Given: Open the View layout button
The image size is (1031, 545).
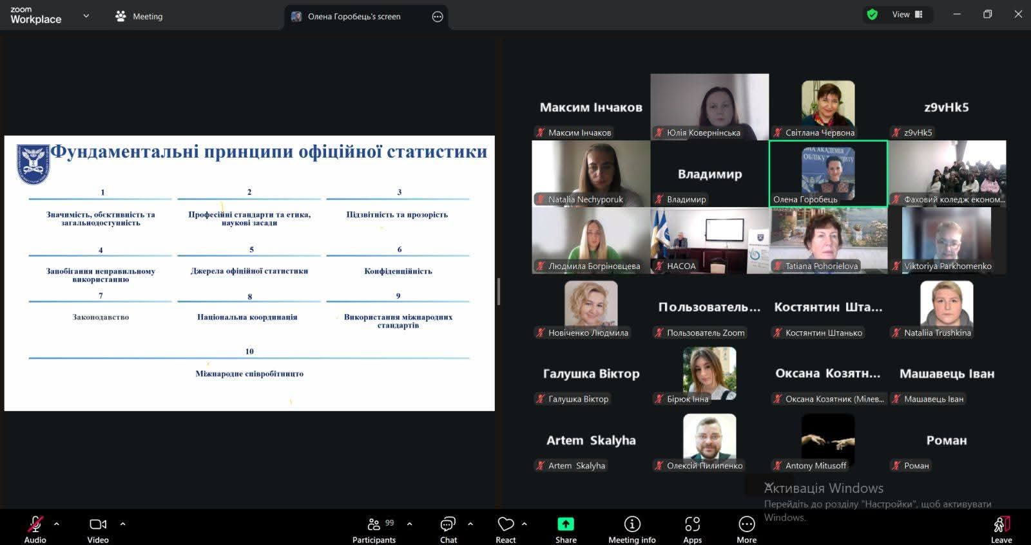Looking at the screenshot, I should coord(907,15).
